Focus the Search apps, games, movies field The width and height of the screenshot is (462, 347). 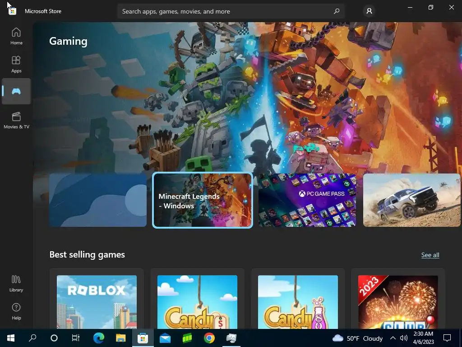click(231, 11)
